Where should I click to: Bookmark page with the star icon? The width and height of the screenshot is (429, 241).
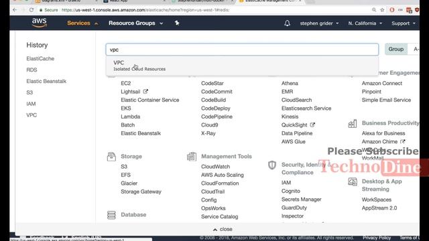(x=382, y=10)
